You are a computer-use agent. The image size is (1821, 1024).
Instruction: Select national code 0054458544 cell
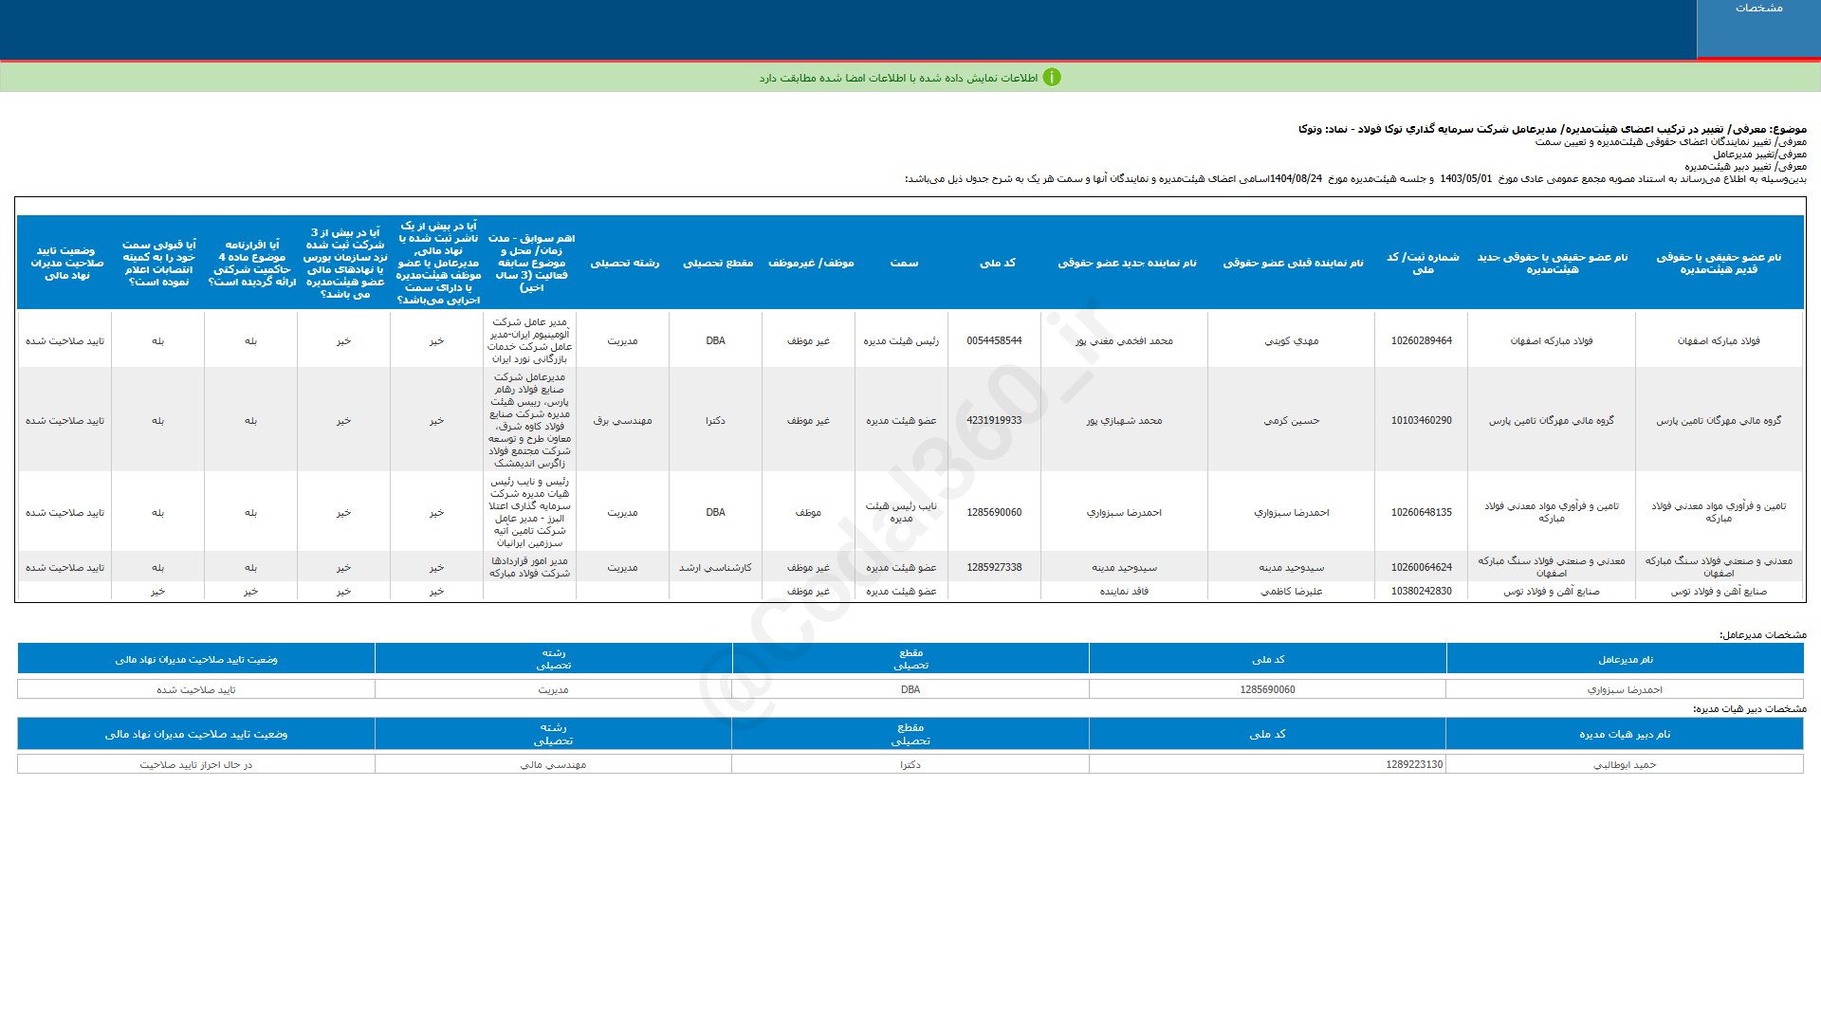pyautogui.click(x=994, y=340)
